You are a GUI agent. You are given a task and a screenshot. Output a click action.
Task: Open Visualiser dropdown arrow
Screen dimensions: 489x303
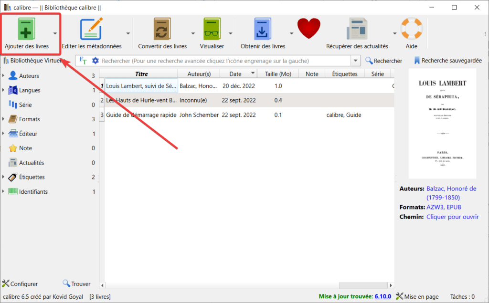pos(231,33)
